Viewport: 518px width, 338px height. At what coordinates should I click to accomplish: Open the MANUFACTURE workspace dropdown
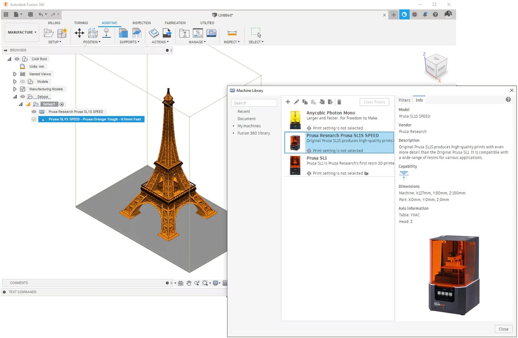point(22,32)
